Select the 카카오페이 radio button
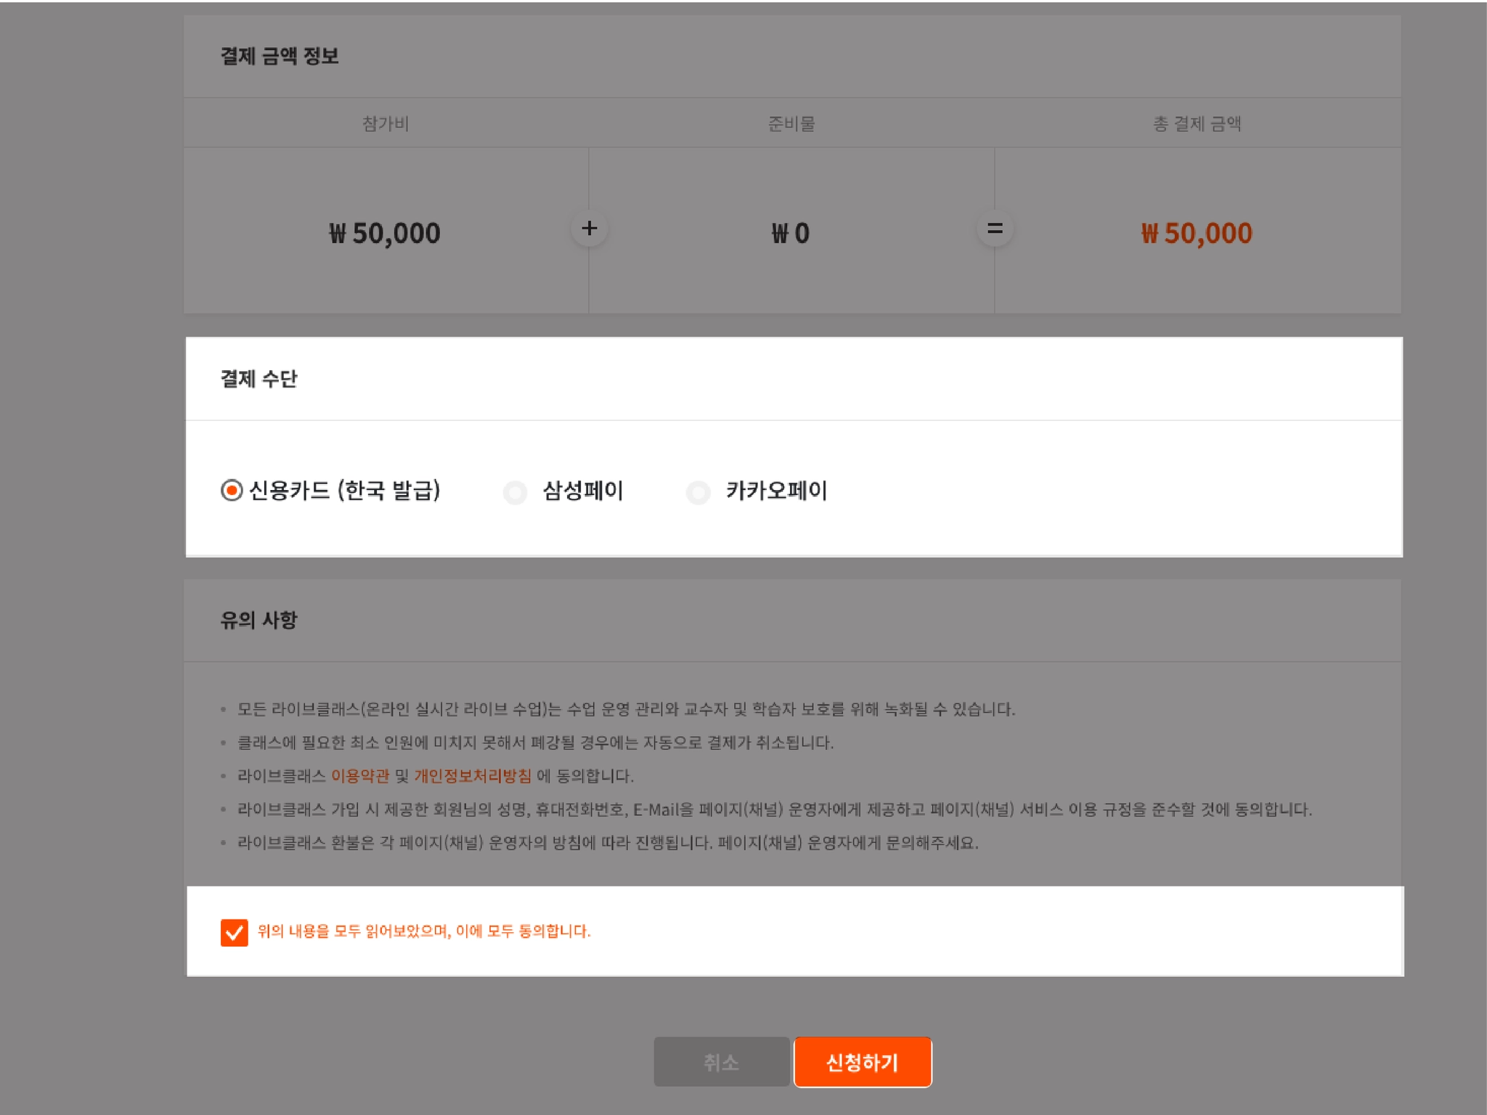 698,492
